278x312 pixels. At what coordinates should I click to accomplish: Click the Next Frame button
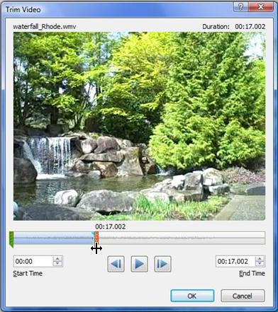pos(162,264)
